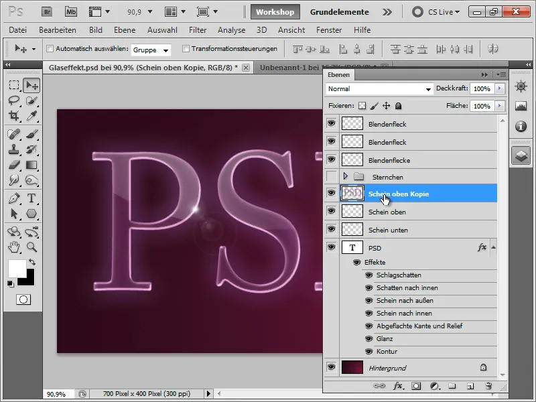Switch to Grundelemente workspace
536x402 pixels.
tap(340, 12)
